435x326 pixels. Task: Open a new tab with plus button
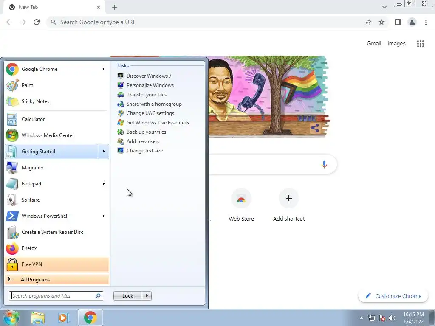point(115,7)
